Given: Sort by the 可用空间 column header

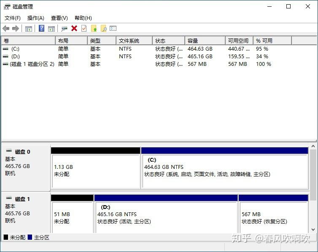Looking at the screenshot, I should click(x=239, y=41).
